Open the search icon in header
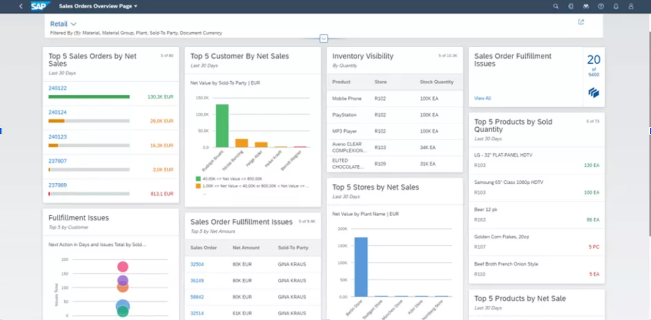Screen dimensions: 651x320 click(556, 6)
